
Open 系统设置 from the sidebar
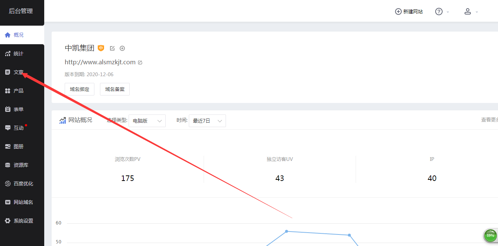[23, 221]
